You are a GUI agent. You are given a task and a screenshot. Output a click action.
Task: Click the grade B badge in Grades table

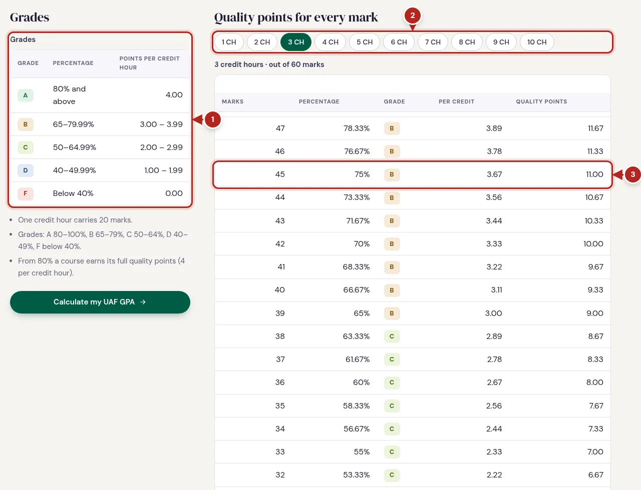(26, 124)
